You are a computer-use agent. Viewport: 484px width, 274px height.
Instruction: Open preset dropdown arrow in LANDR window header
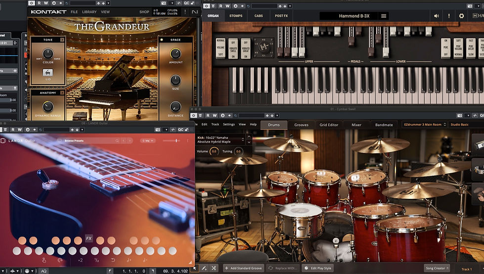click(x=82, y=130)
